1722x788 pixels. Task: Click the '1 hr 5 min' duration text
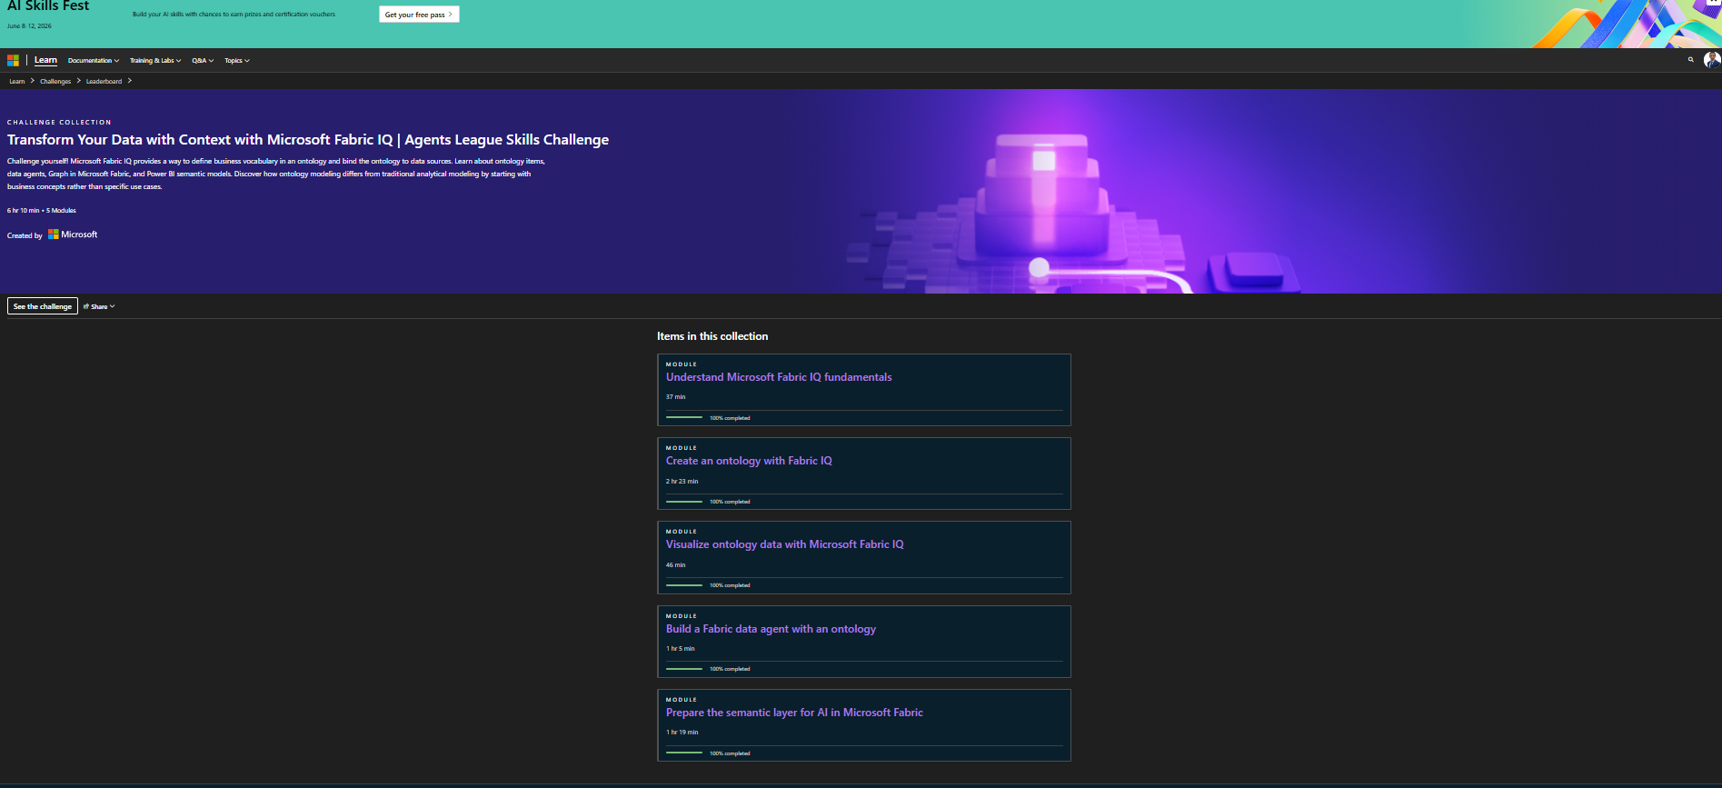[x=681, y=648]
